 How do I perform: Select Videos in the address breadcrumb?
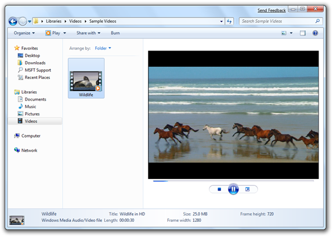pos(75,21)
